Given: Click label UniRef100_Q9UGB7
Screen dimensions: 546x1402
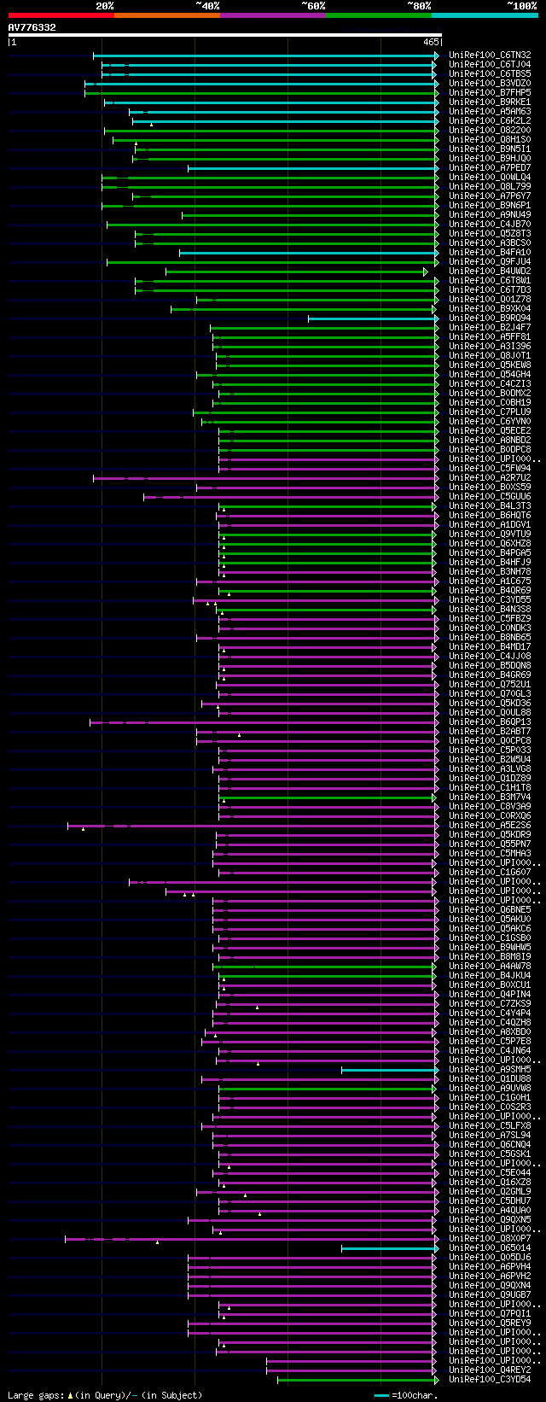Looking at the screenshot, I should click(x=490, y=1295).
